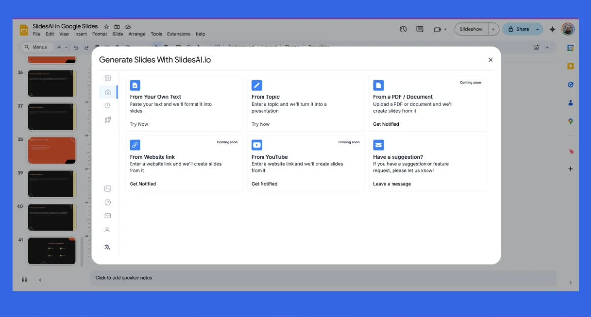The height and width of the screenshot is (317, 591).
Task: Click Try Now under From Your Own Text
Action: pyautogui.click(x=139, y=124)
